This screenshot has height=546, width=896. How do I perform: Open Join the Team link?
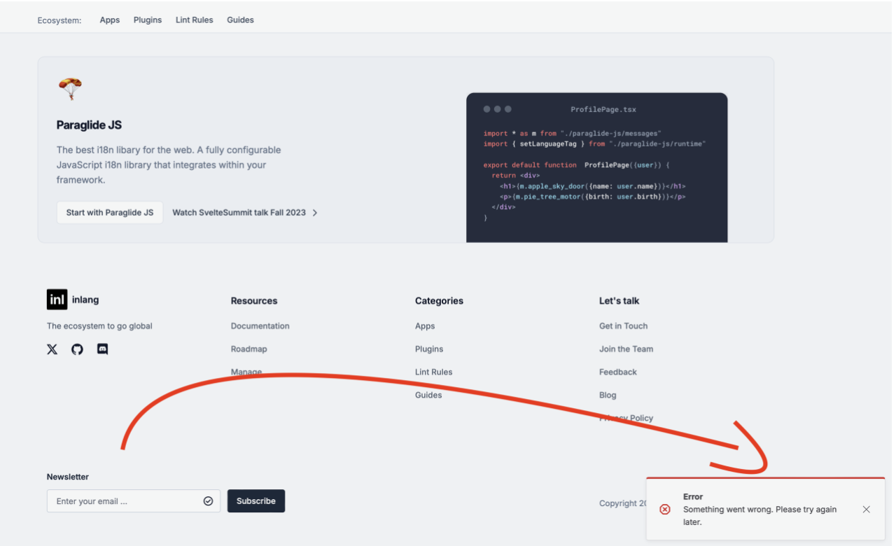[626, 349]
